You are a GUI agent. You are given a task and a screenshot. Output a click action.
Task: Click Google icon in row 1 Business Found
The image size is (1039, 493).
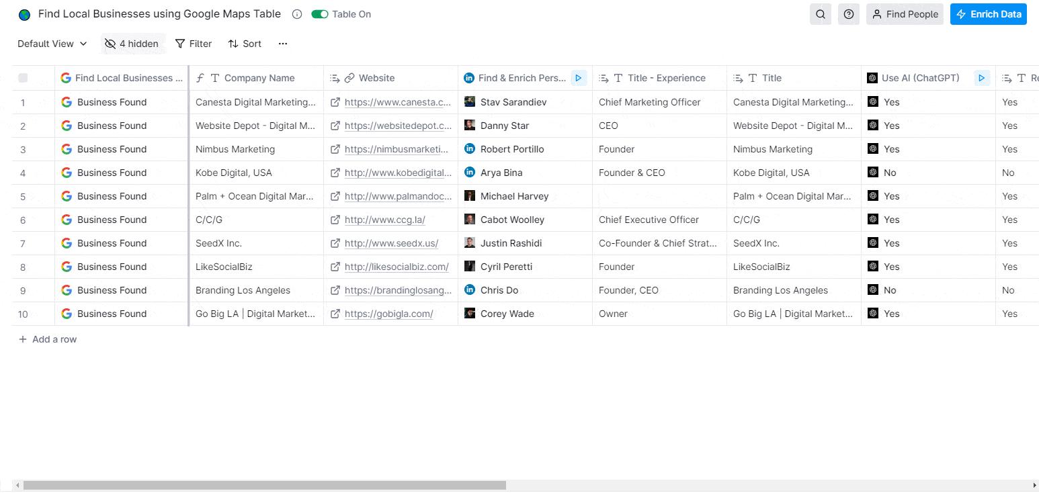67,102
